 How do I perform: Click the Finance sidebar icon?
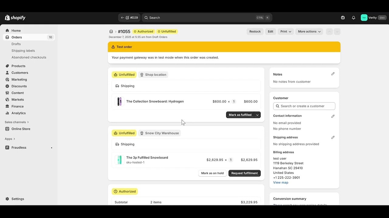tap(7, 106)
